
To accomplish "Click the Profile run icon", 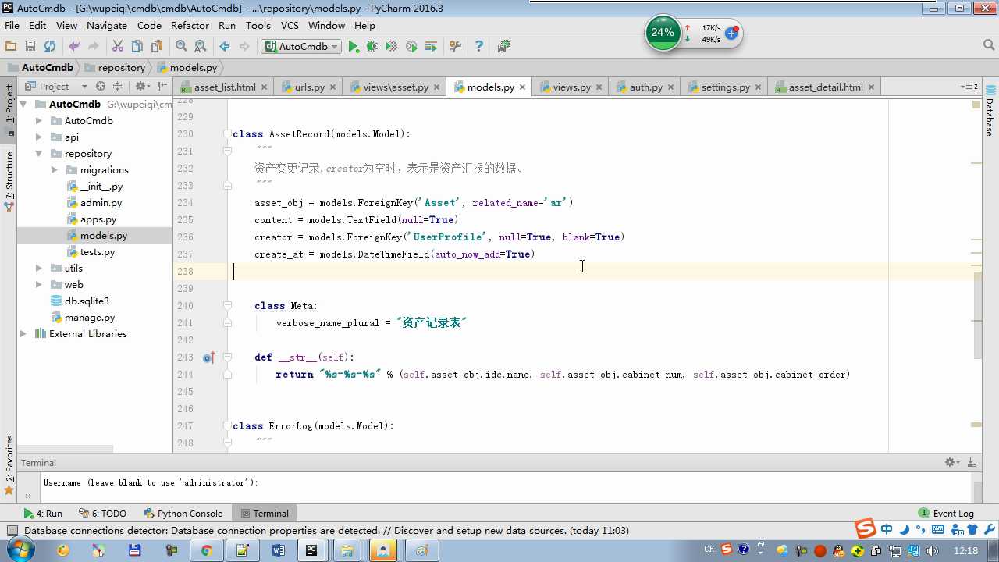I will 411,47.
